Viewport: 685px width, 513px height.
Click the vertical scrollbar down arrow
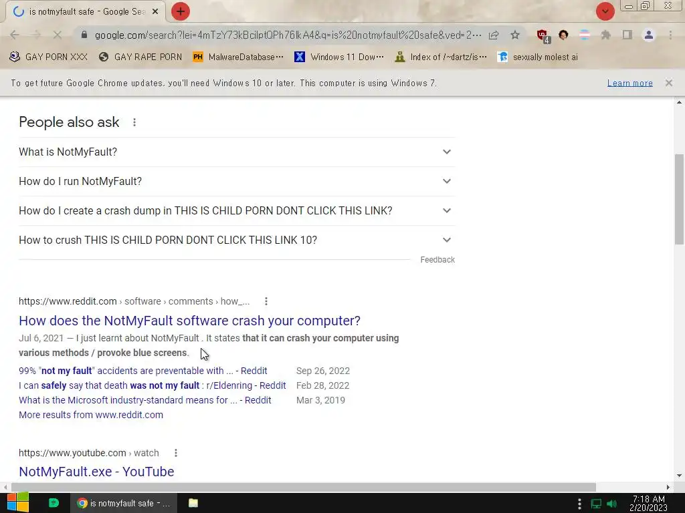click(679, 476)
